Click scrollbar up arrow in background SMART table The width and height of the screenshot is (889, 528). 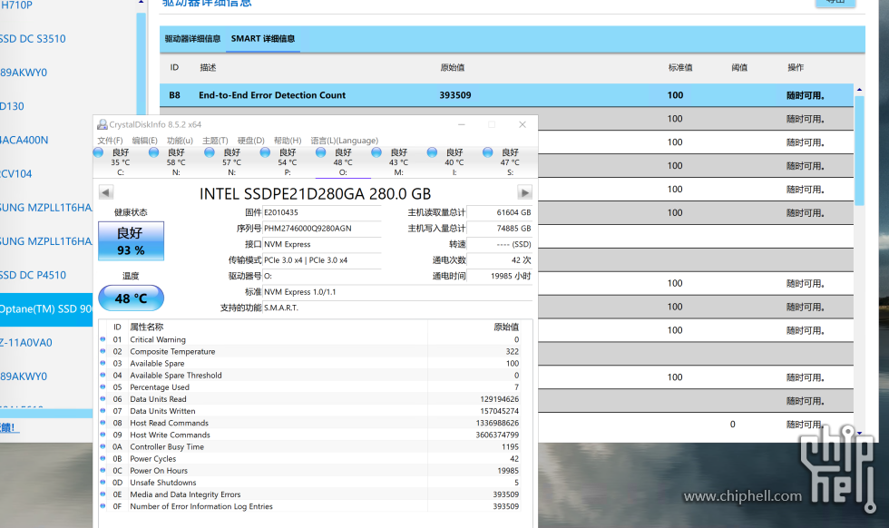tap(860, 90)
